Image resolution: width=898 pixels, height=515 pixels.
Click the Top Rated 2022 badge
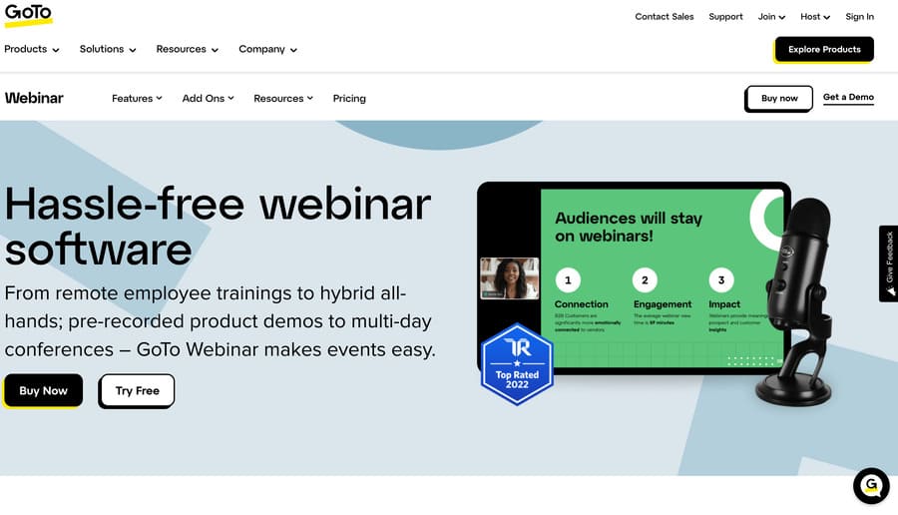click(x=517, y=364)
